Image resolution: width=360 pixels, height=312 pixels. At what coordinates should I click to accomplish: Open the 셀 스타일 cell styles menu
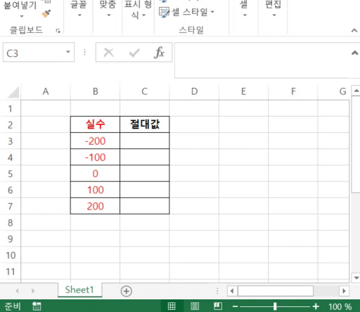tap(187, 12)
